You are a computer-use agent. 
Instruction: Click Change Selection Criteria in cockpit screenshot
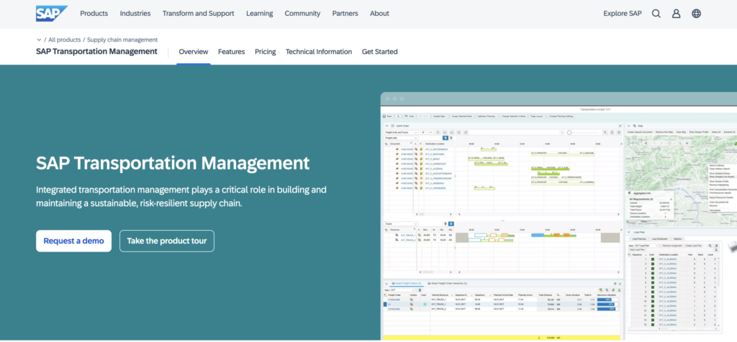click(x=514, y=116)
